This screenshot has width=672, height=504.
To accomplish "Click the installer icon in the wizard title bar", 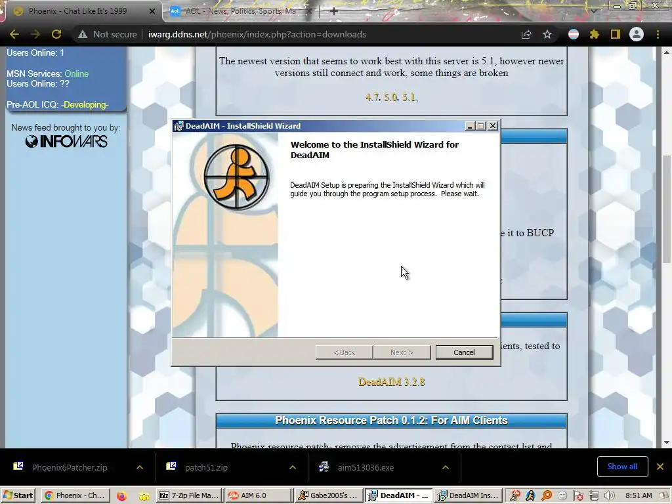I will click(x=178, y=126).
